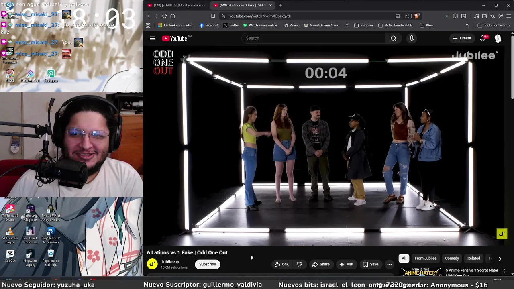Switch to the SUBTITLES Don't you dare tab

(177, 5)
